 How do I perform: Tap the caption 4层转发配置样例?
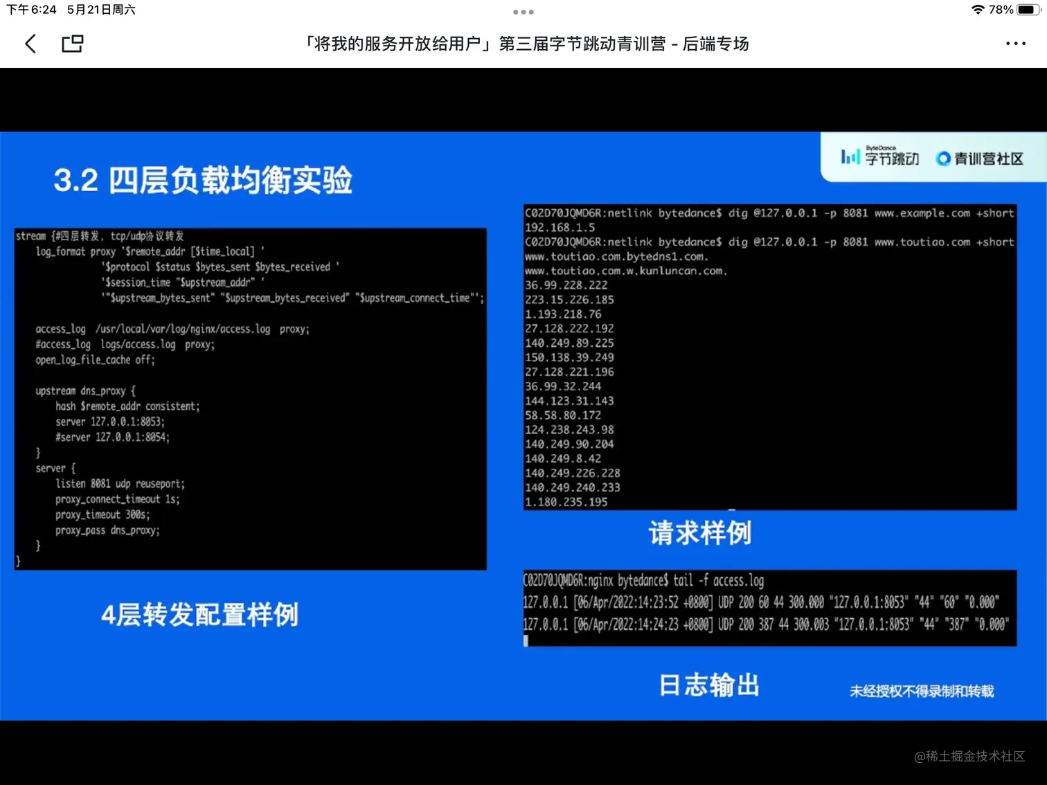[x=199, y=615]
